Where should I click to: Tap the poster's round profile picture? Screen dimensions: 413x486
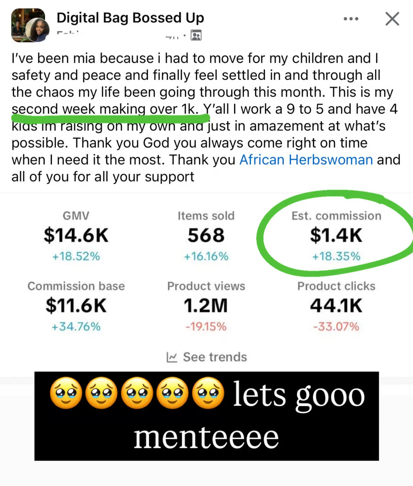(38, 30)
